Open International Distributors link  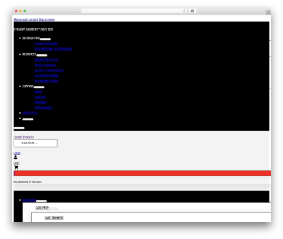53,49
